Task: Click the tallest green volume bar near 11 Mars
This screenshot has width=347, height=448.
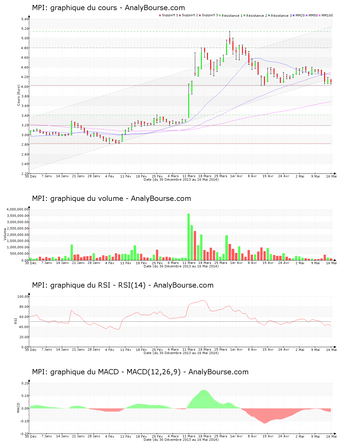Action: click(189, 237)
